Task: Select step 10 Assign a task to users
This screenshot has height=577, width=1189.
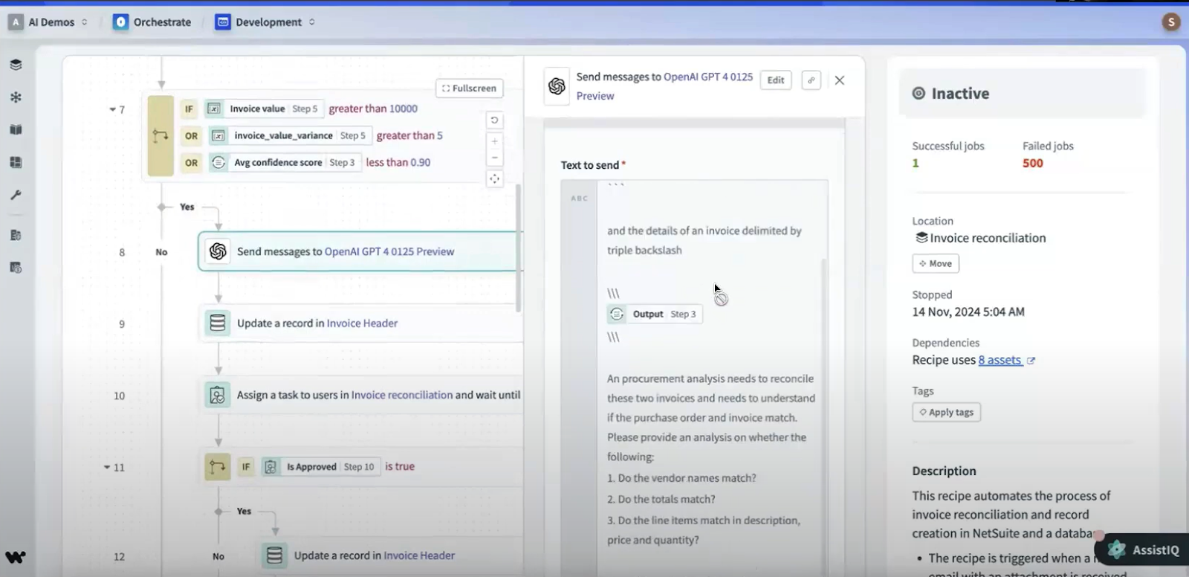Action: point(362,395)
